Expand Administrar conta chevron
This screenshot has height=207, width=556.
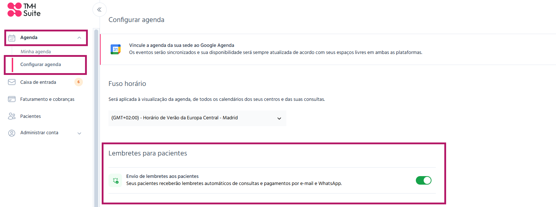coord(79,133)
